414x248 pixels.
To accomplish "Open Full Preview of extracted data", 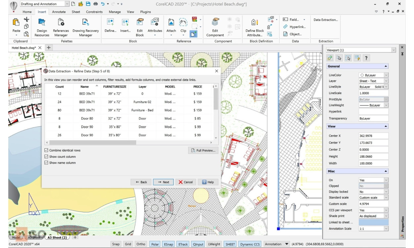I will (203, 150).
